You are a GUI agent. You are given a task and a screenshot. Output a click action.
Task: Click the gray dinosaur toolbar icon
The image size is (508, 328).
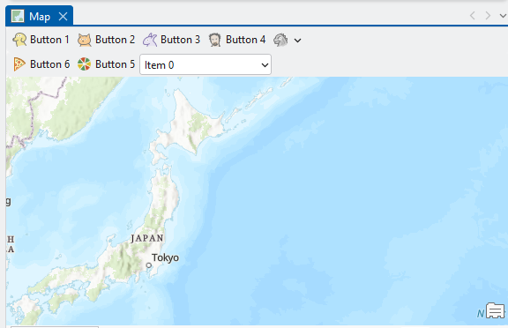click(280, 41)
